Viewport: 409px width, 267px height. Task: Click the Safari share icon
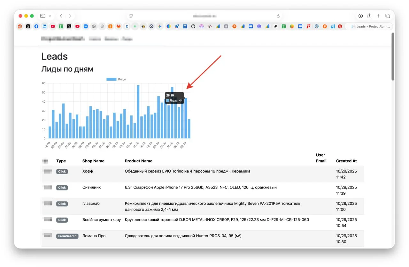(369, 16)
